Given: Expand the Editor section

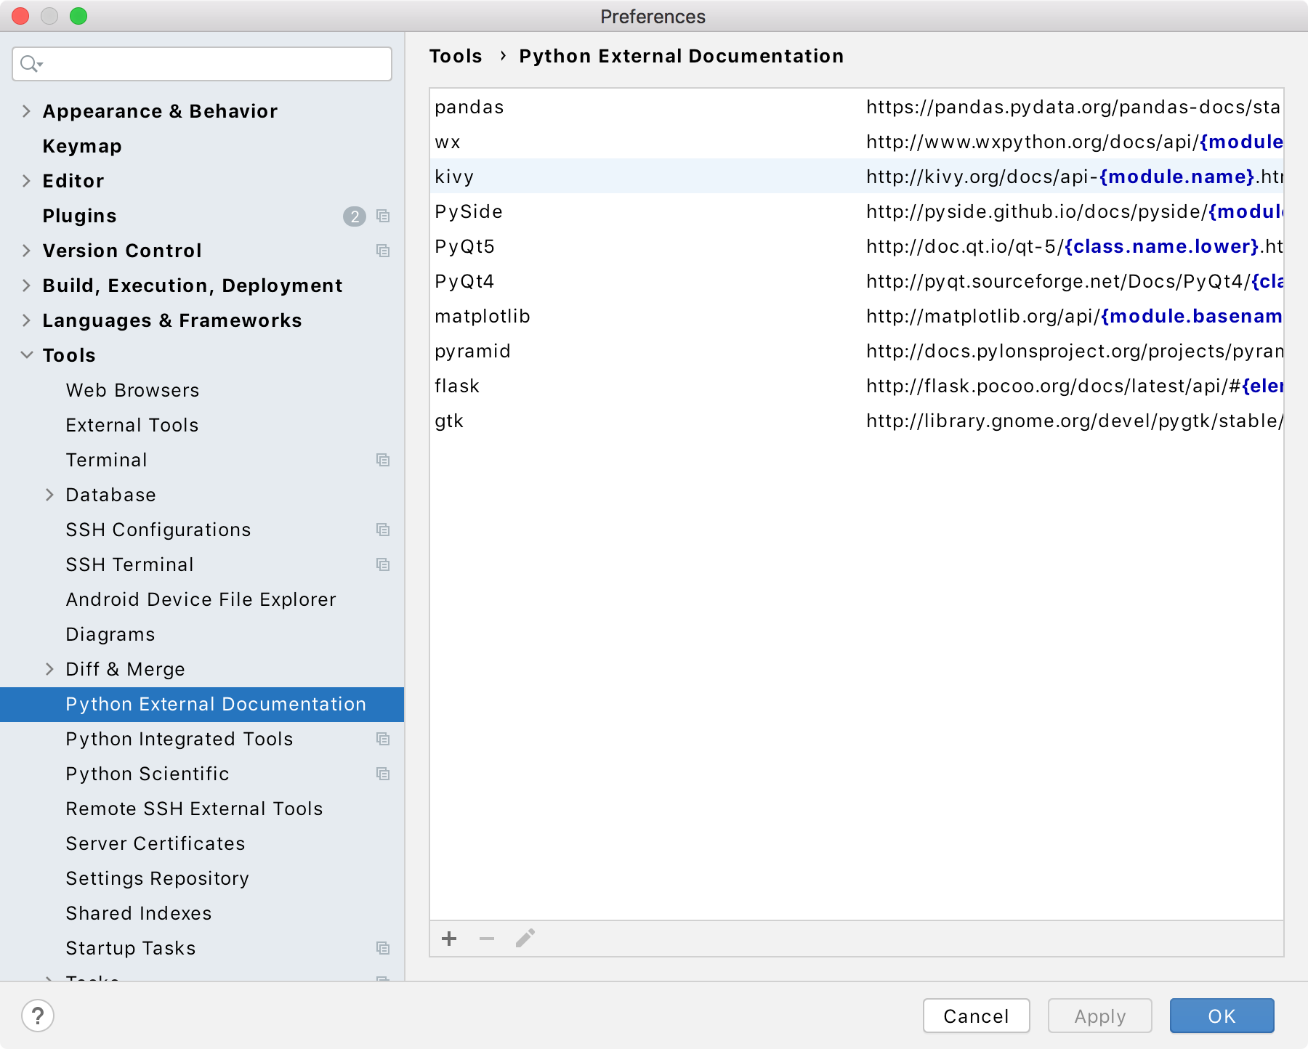Looking at the screenshot, I should (27, 181).
